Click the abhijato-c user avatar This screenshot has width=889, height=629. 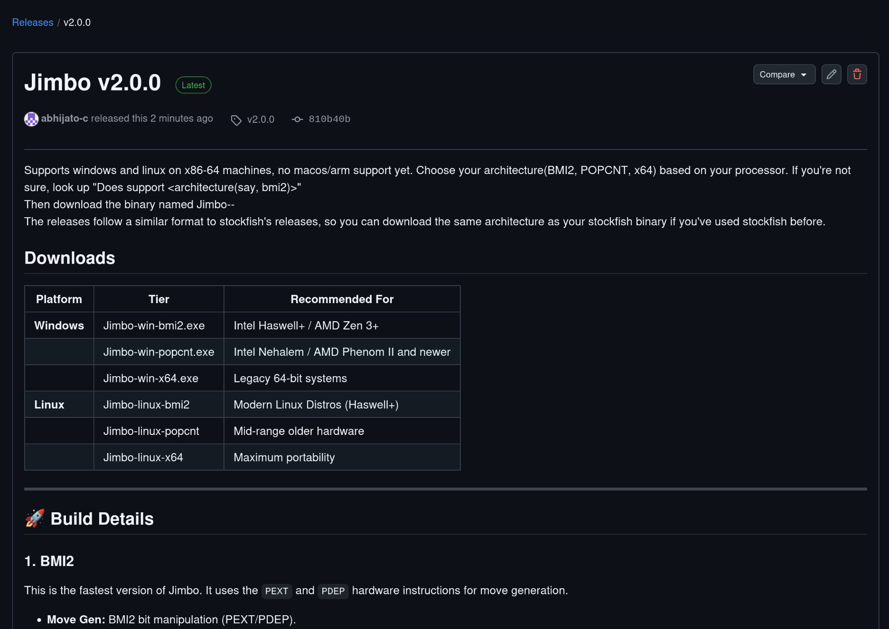(x=31, y=119)
